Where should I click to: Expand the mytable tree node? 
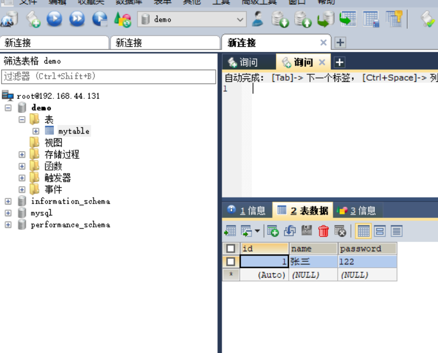click(36, 131)
